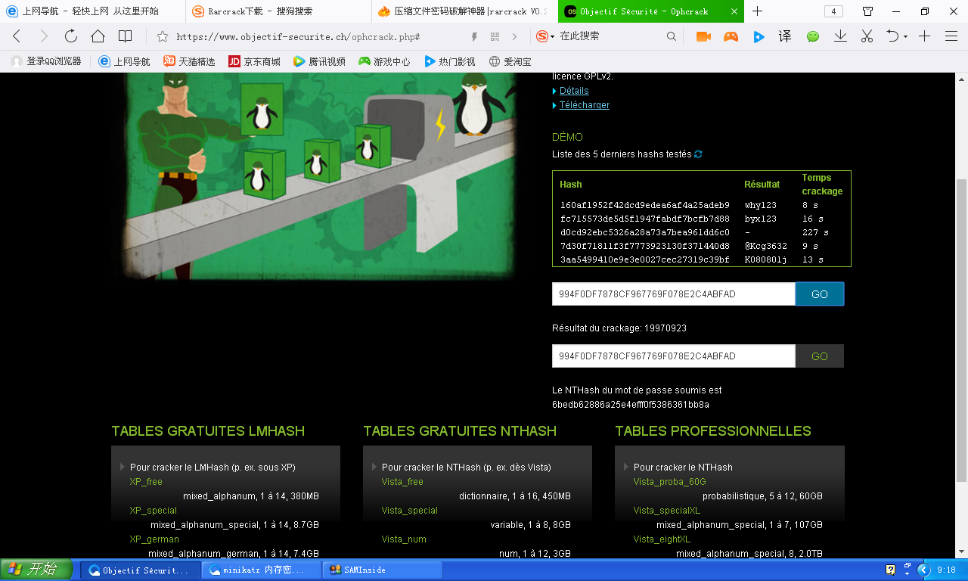Open the Vista_proba_60G table link
This screenshot has width=968, height=581.
(669, 482)
